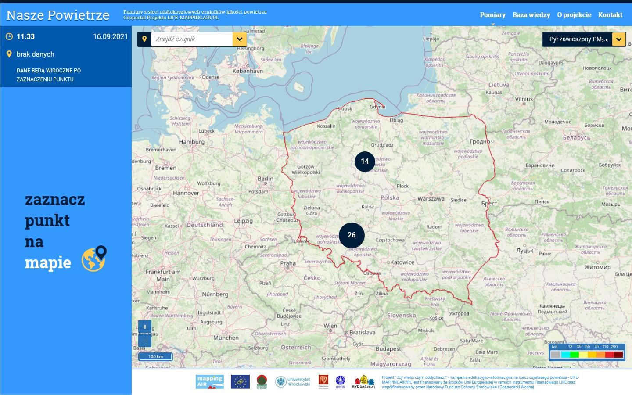The width and height of the screenshot is (632, 395).
Task: Click the location pin icon next to brak danych
Action: pos(8,54)
